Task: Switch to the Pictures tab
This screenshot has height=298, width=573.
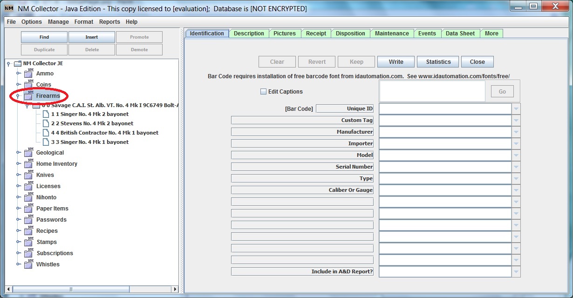Action: click(x=285, y=33)
